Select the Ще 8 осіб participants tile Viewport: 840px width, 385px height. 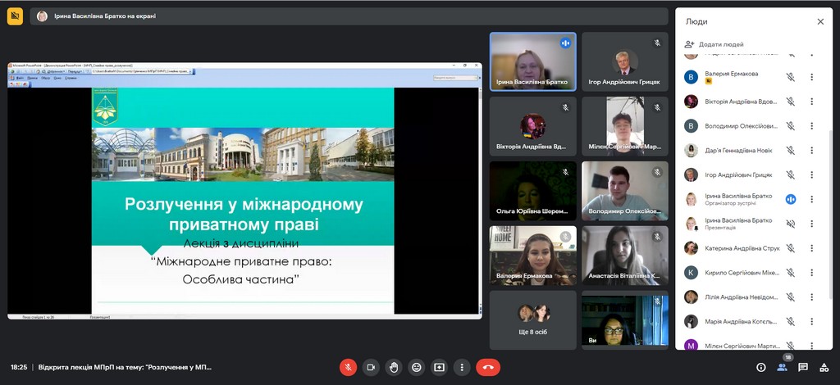point(533,319)
